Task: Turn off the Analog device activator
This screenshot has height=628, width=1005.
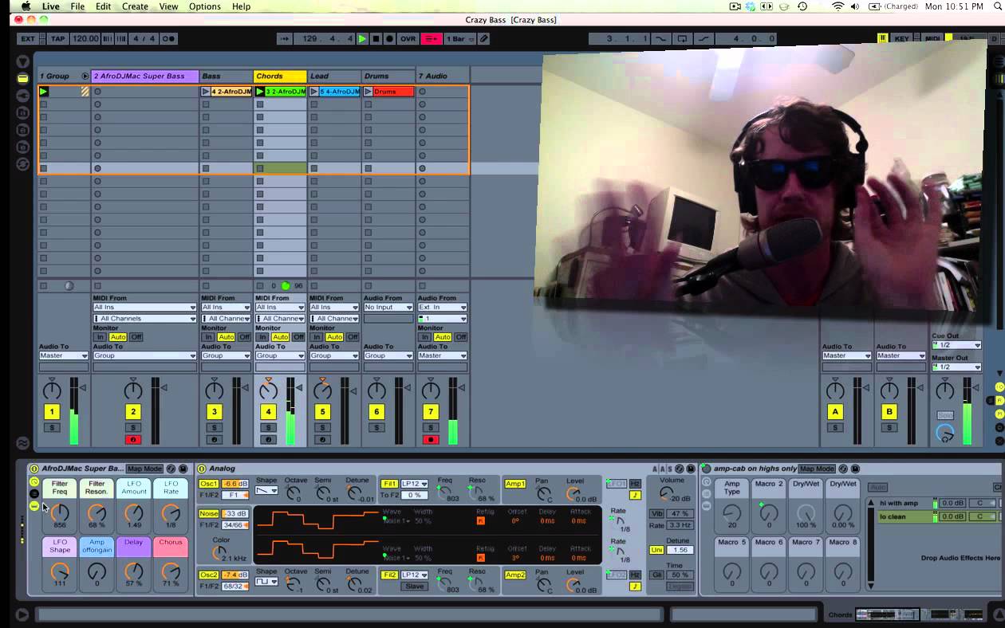Action: point(202,469)
